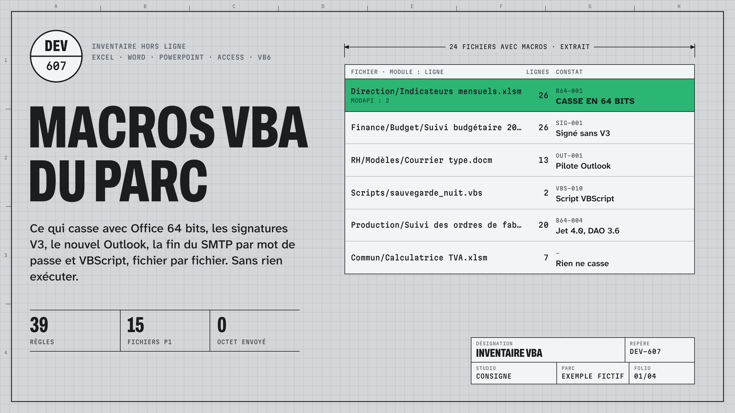Viewport: 735px width, 413px height.
Task: Click the 'MODAPI : 2' module reference
Action: click(x=370, y=101)
